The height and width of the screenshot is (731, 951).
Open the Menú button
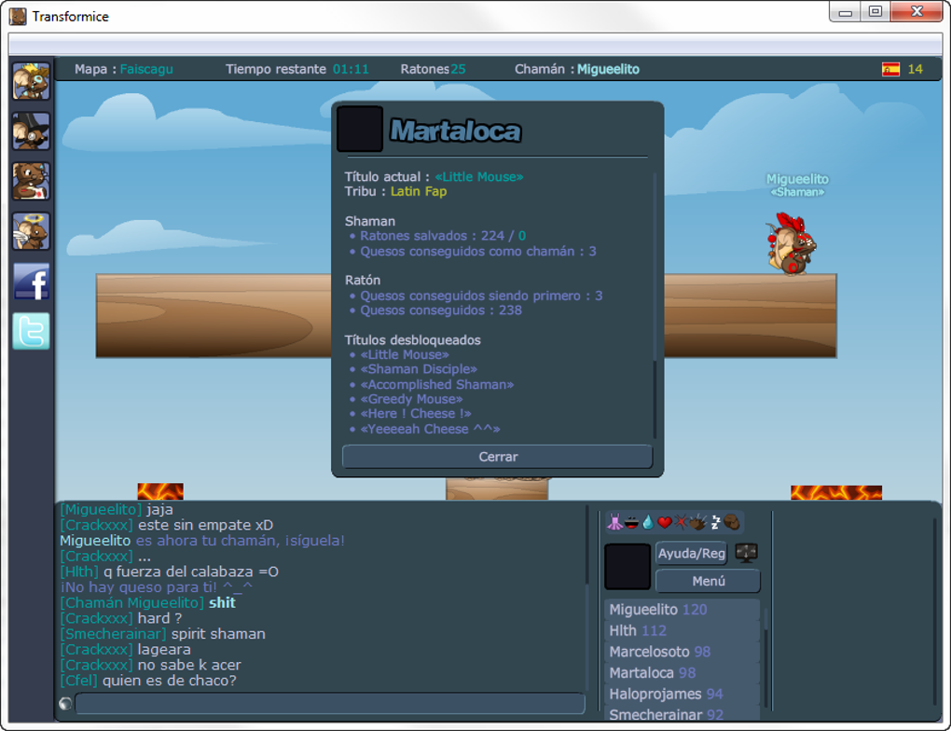click(709, 581)
